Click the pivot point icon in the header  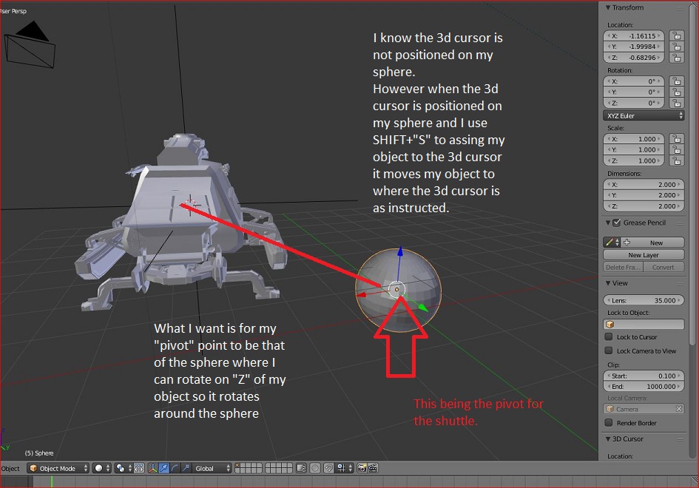pyautogui.click(x=119, y=468)
